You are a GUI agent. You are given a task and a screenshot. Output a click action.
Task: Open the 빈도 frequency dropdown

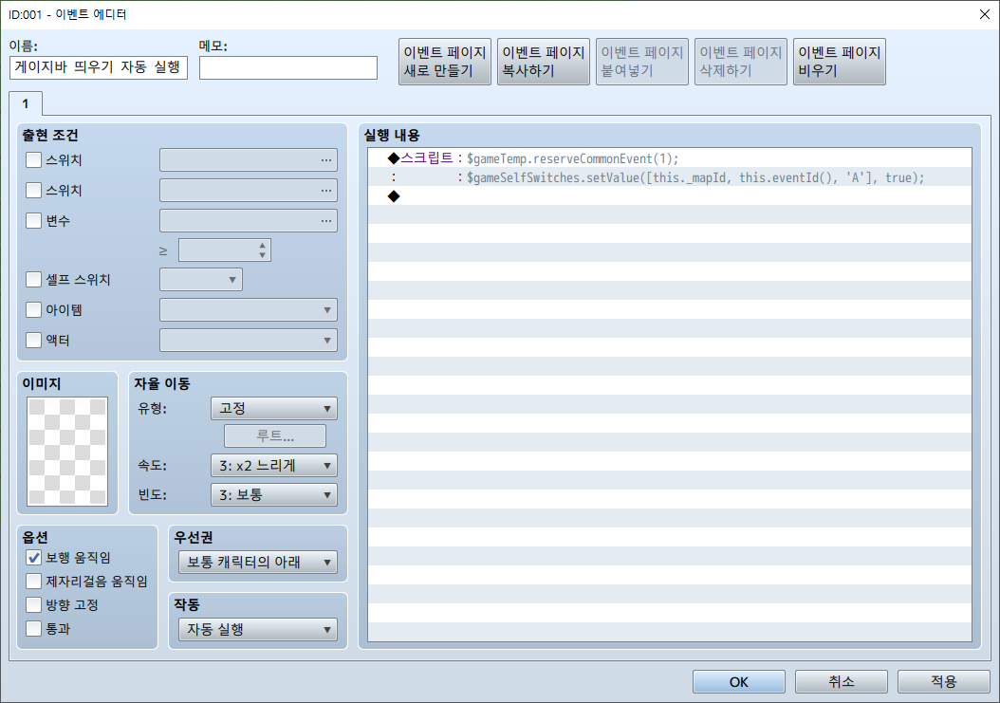coord(273,495)
